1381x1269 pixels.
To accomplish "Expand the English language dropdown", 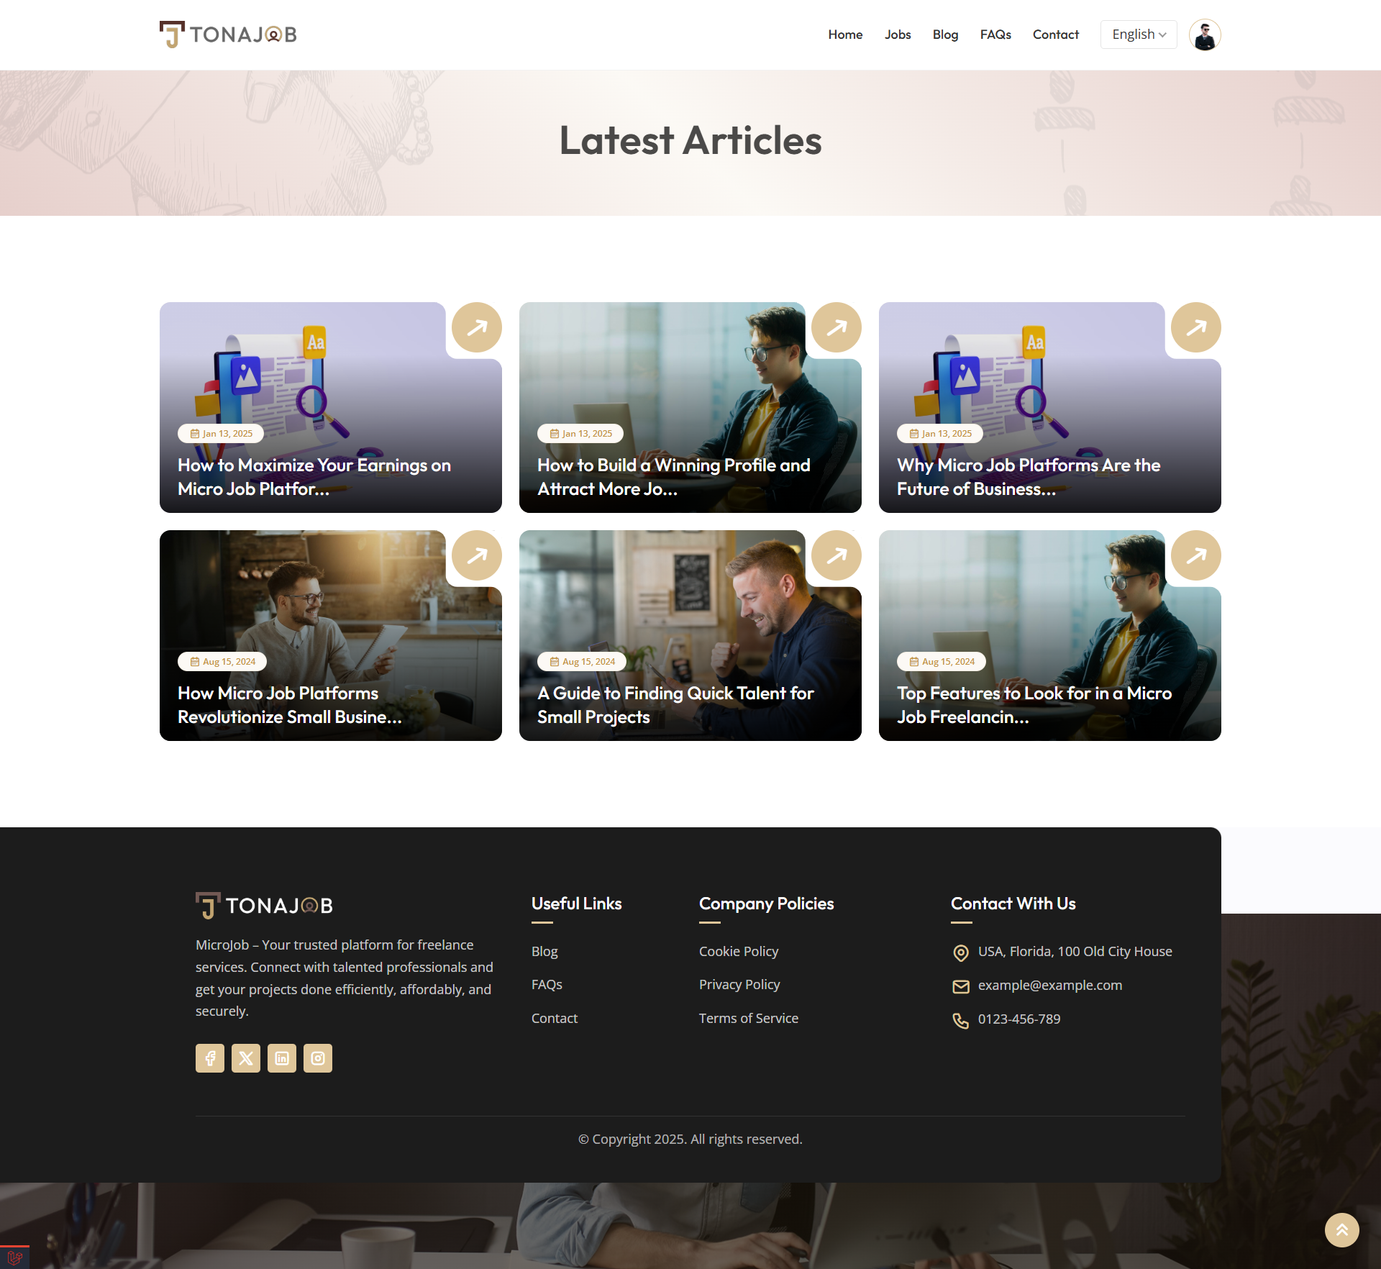I will point(1139,35).
